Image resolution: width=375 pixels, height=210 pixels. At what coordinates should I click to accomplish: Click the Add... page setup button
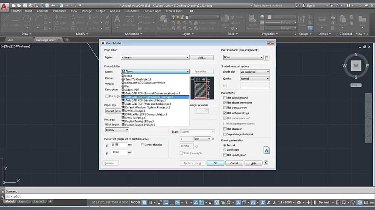(x=202, y=57)
